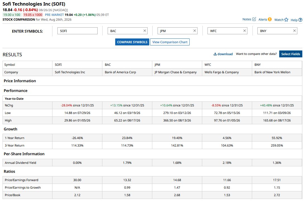Select Bank of New York Mellon cell
The width and height of the screenshot is (304, 202).
coord(277,72)
